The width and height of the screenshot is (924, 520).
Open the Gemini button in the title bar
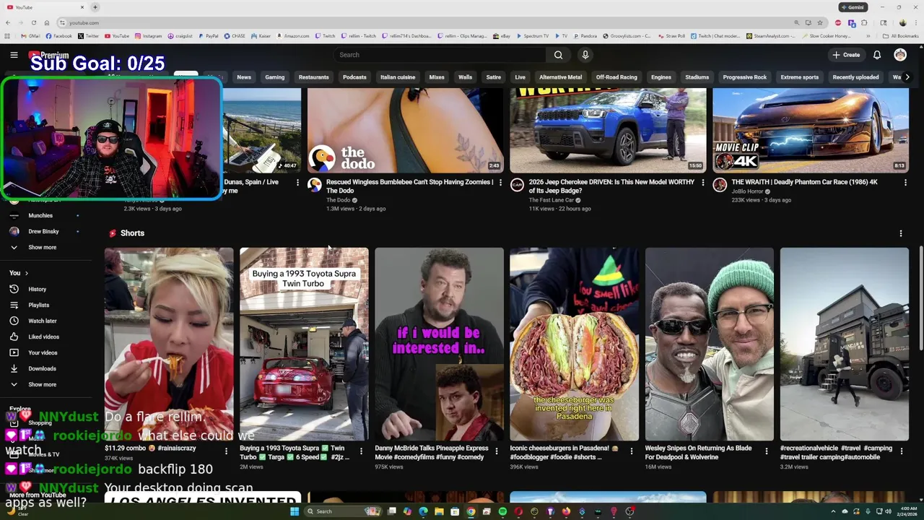coord(853,7)
